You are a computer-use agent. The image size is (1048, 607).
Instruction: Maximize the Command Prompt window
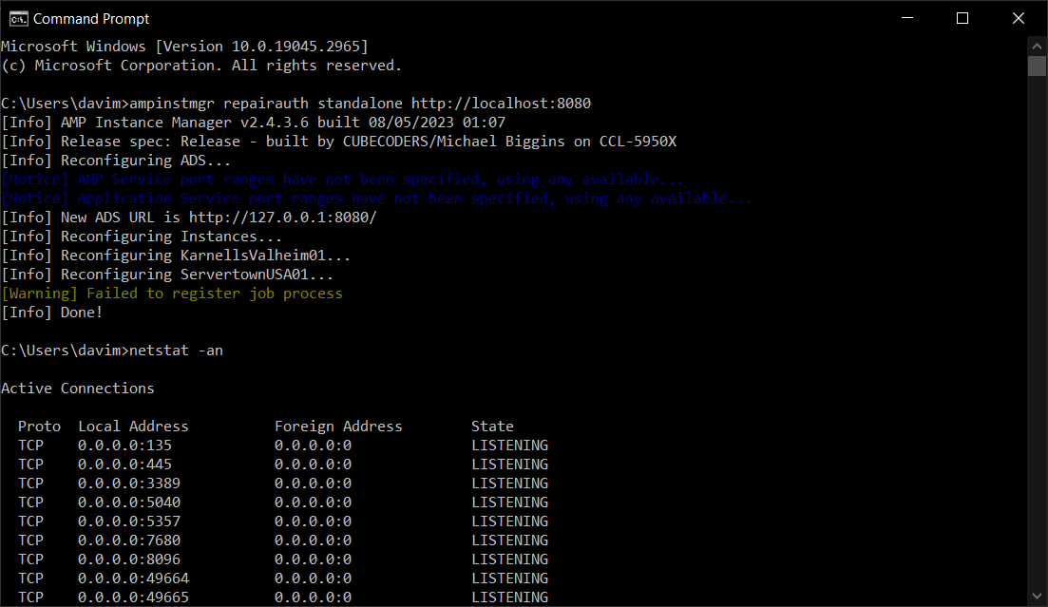click(962, 18)
